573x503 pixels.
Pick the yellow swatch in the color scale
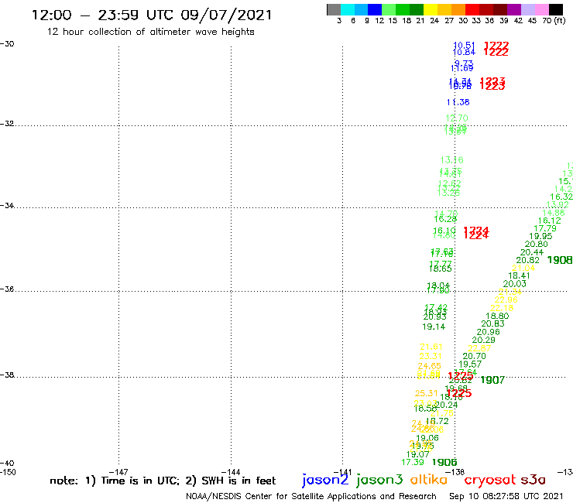click(431, 9)
